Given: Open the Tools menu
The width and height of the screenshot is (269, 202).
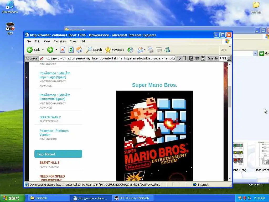Looking at the screenshot, I should pyautogui.click(x=73, y=41).
